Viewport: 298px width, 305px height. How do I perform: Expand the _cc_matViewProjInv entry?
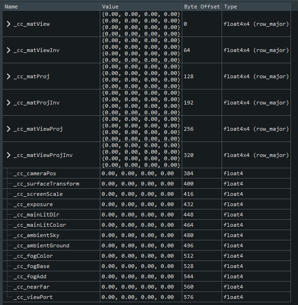[x=8, y=155]
